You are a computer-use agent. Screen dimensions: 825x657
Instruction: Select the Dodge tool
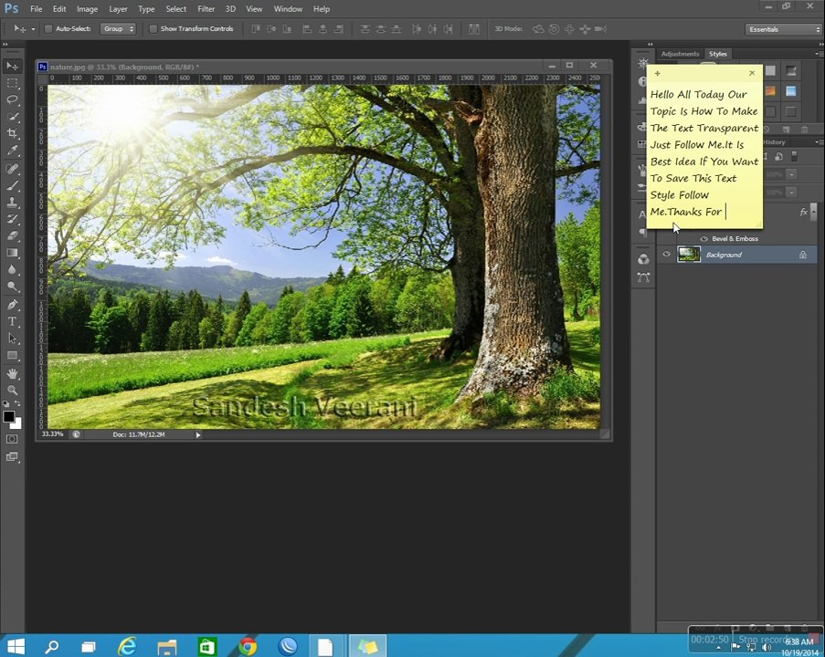[12, 287]
